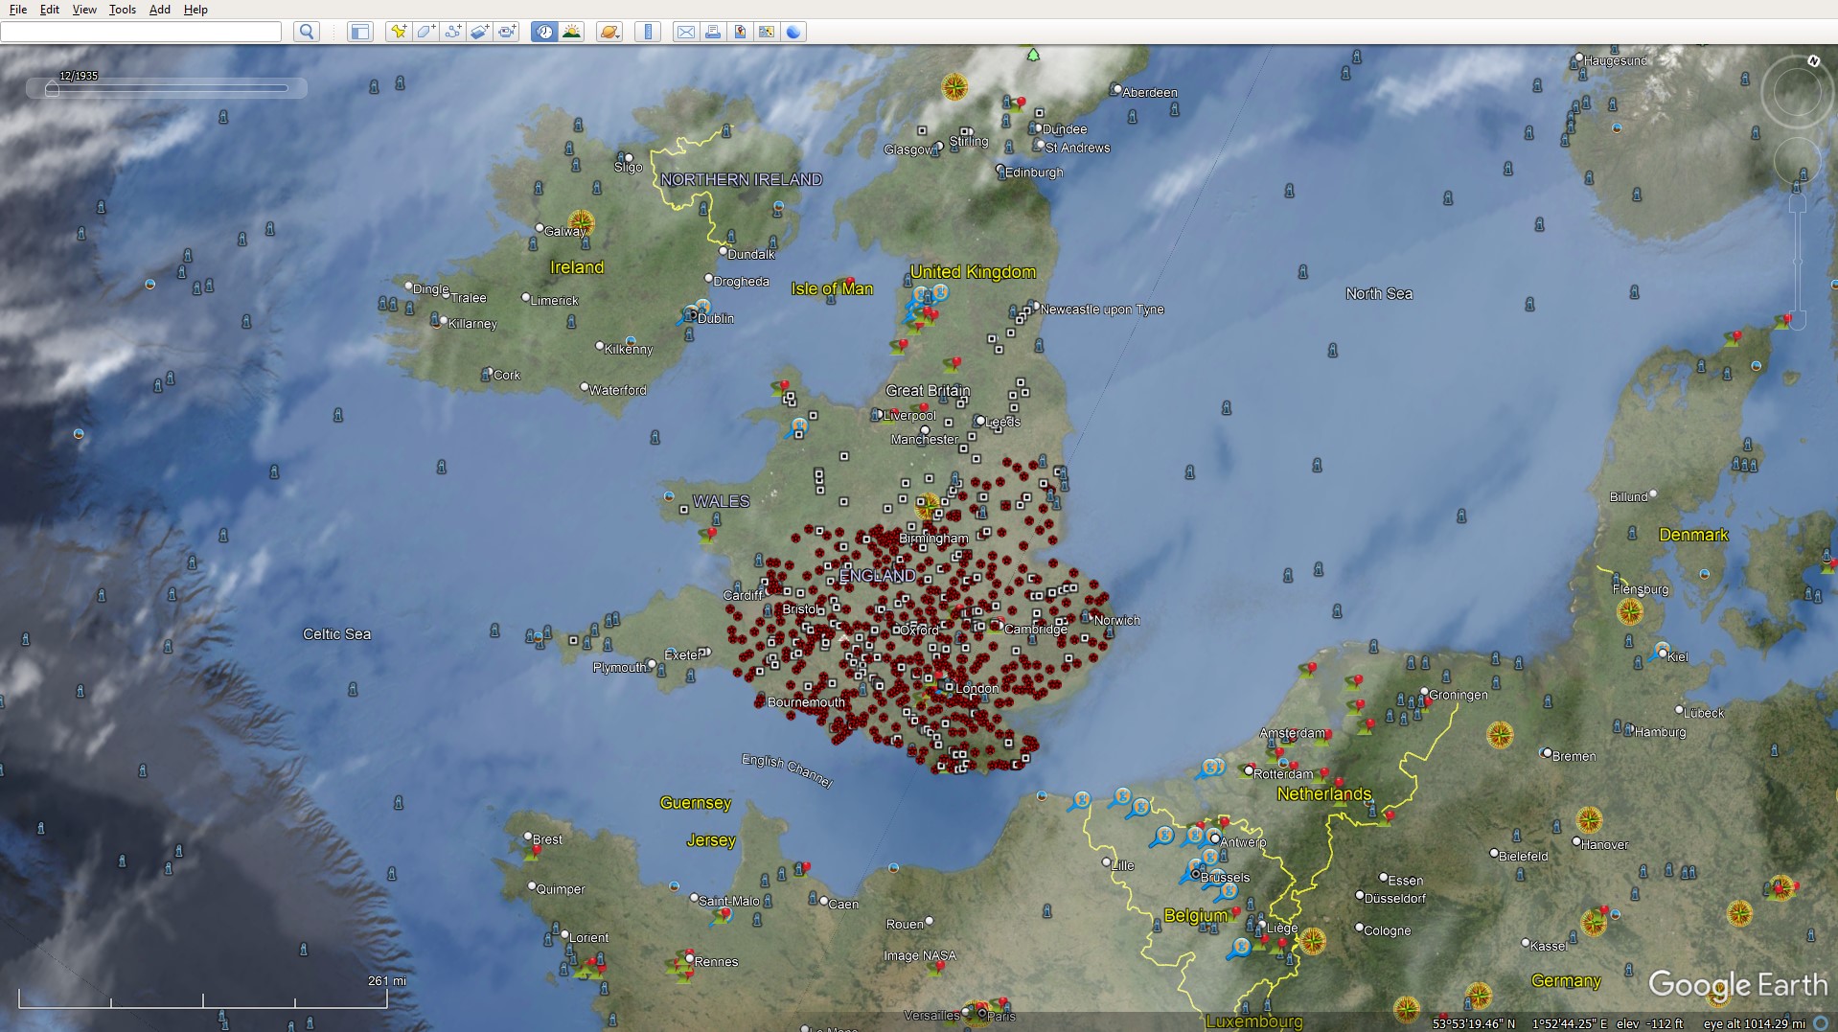
Task: Click the compass rose icon below Flensburg
Action: point(1630,610)
